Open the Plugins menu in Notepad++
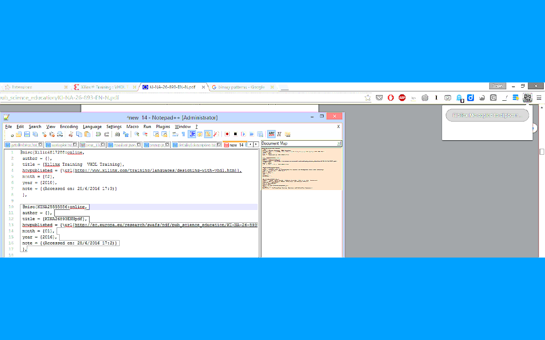Viewport: 545px width, 340px height. coord(163,127)
